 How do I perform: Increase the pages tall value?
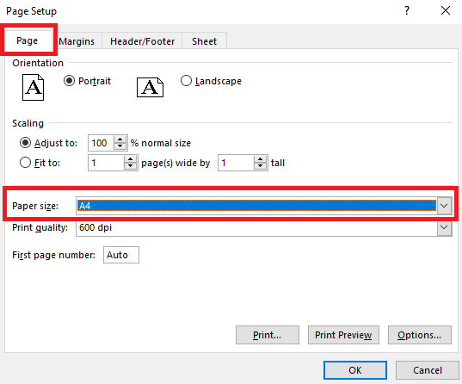coord(260,159)
